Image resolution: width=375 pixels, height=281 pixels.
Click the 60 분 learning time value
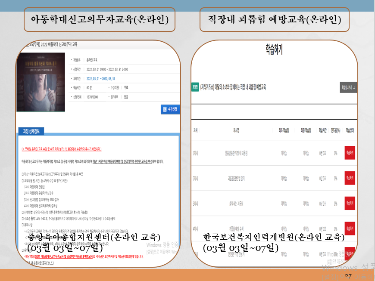tap(89, 88)
